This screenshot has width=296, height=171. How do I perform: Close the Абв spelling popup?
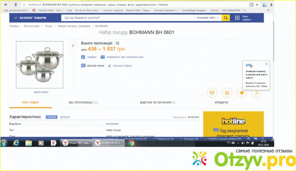click(x=266, y=64)
